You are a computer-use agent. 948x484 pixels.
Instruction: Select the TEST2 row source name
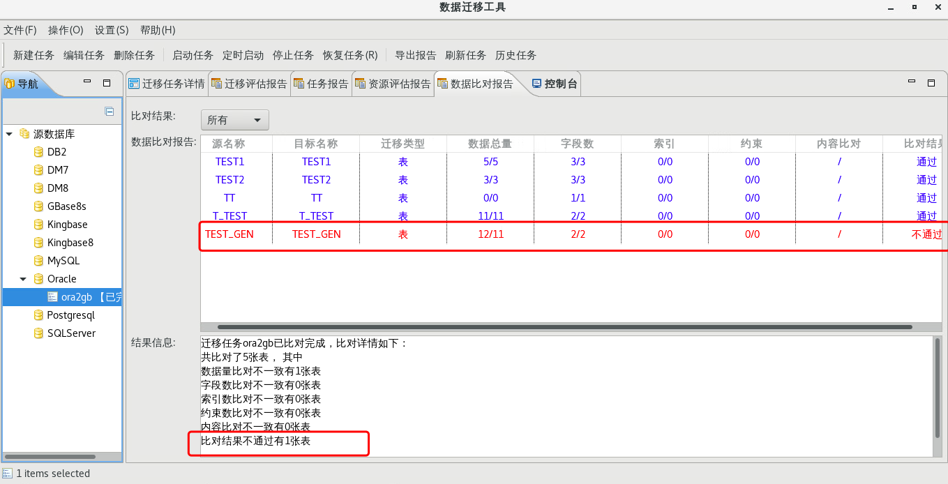click(x=230, y=180)
